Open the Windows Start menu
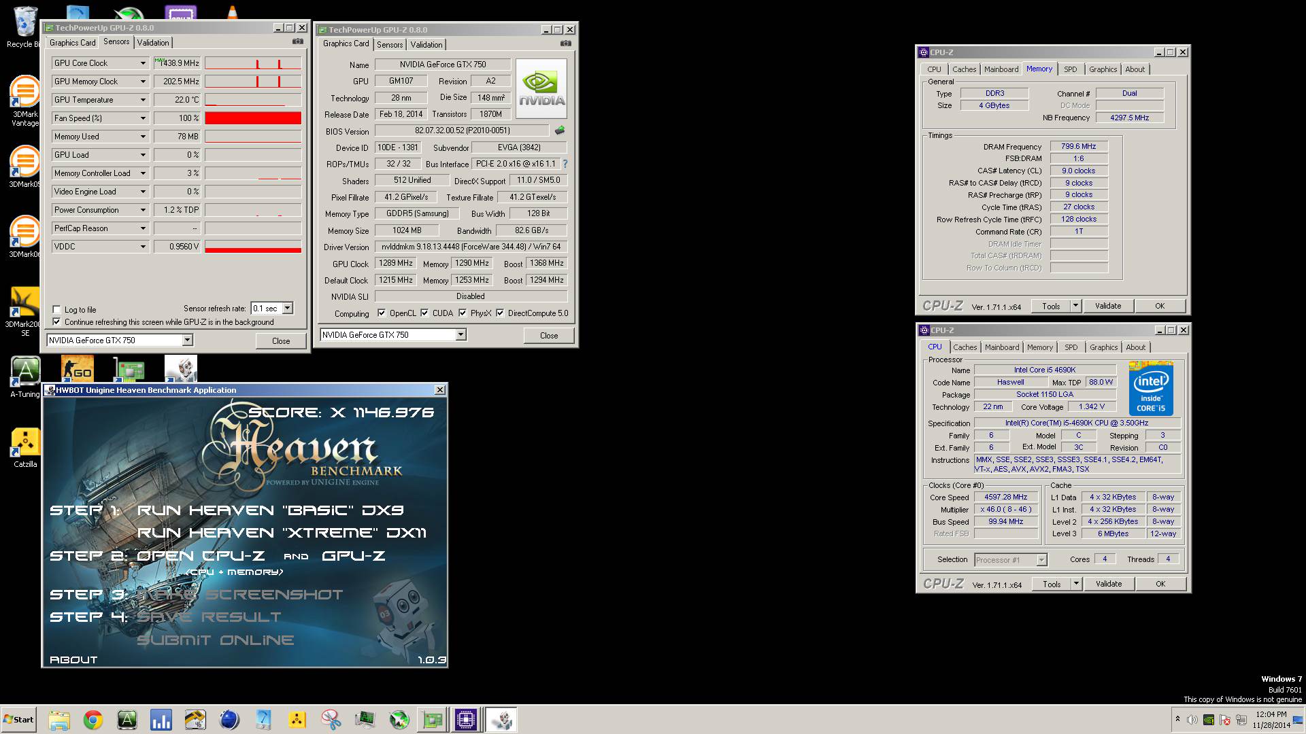This screenshot has height=734, width=1306. pos(18,720)
